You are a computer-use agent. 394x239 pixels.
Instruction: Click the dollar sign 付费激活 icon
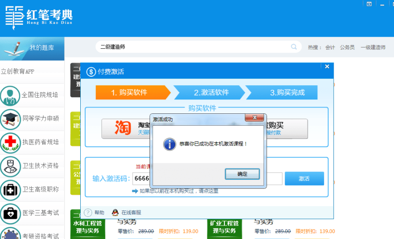pos(91,72)
